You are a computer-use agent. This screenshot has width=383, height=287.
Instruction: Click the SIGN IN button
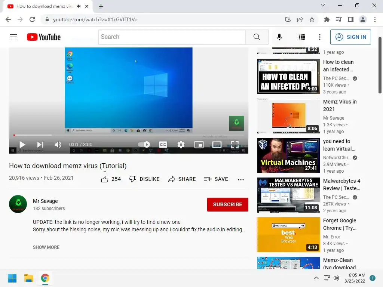pos(350,37)
